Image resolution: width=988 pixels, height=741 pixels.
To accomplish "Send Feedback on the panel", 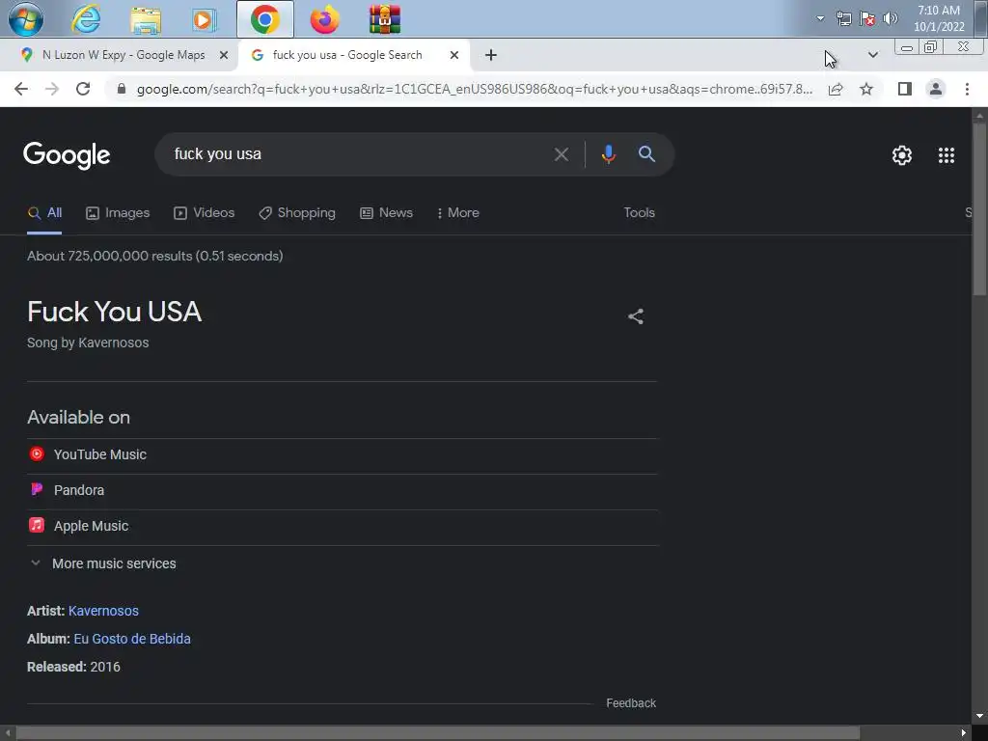I will click(631, 703).
